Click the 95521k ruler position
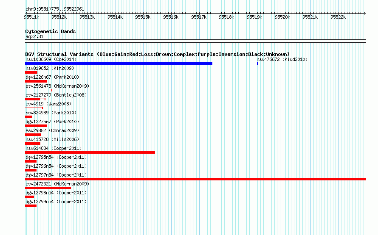This screenshot has width=378, height=235. point(310,17)
